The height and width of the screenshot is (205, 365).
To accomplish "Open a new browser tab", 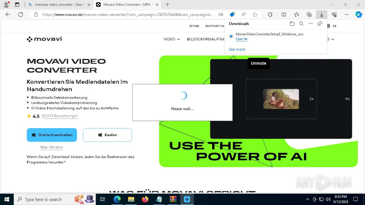I will pyautogui.click(x=168, y=5).
